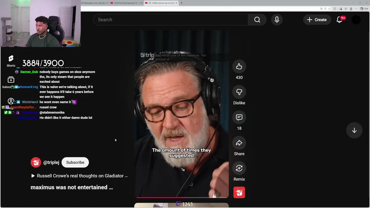Image resolution: width=370 pixels, height=208 pixels.
Task: Open notifications bell with 9+ badge
Action: click(x=340, y=20)
